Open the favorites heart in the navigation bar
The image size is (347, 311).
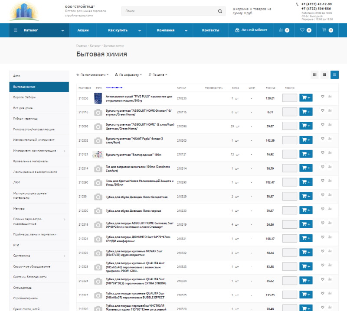tap(302, 30)
